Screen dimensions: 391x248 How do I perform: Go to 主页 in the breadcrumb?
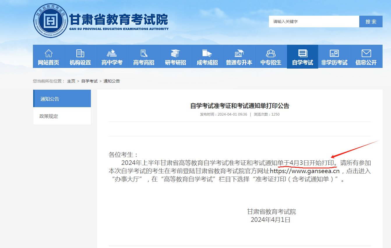coord(71,81)
